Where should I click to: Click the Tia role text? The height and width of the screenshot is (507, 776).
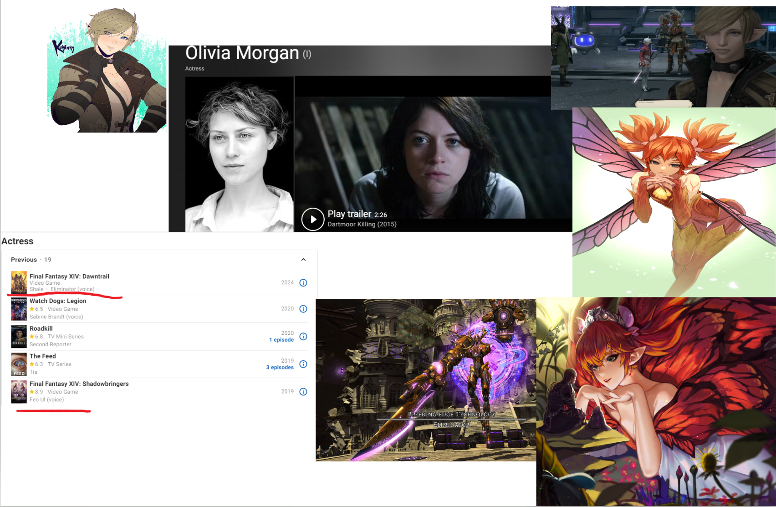33,372
